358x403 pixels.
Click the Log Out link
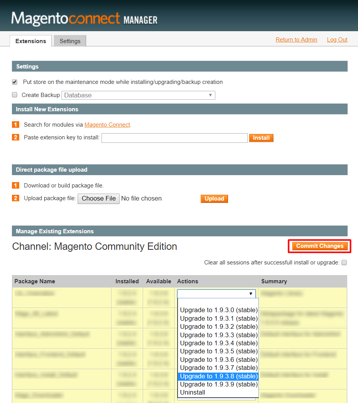[x=337, y=40]
